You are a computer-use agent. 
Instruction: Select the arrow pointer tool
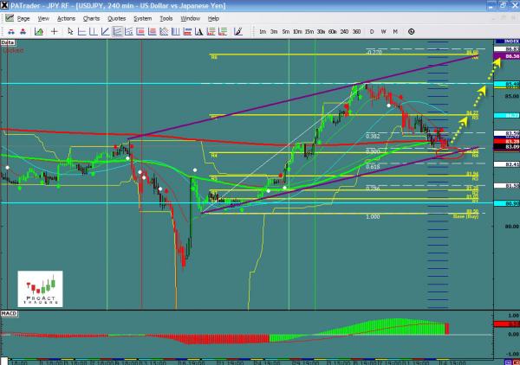pos(70,31)
